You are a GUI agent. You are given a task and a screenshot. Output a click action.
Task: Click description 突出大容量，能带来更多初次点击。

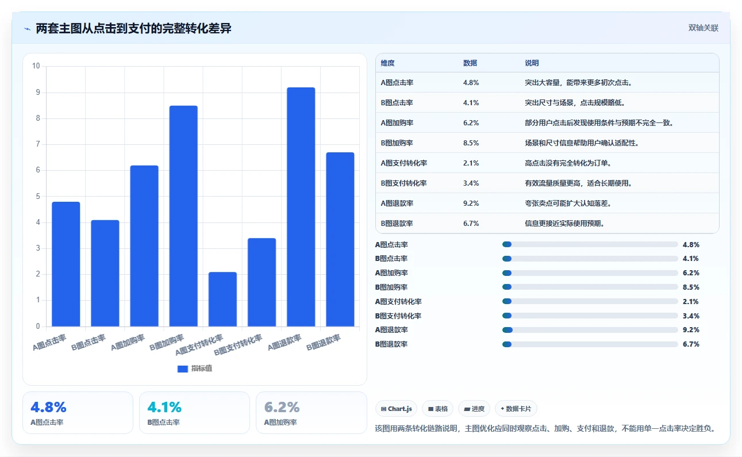(x=579, y=83)
